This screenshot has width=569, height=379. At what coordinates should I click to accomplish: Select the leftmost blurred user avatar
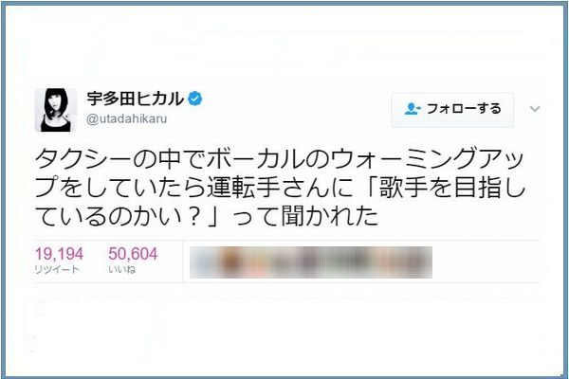click(x=203, y=262)
